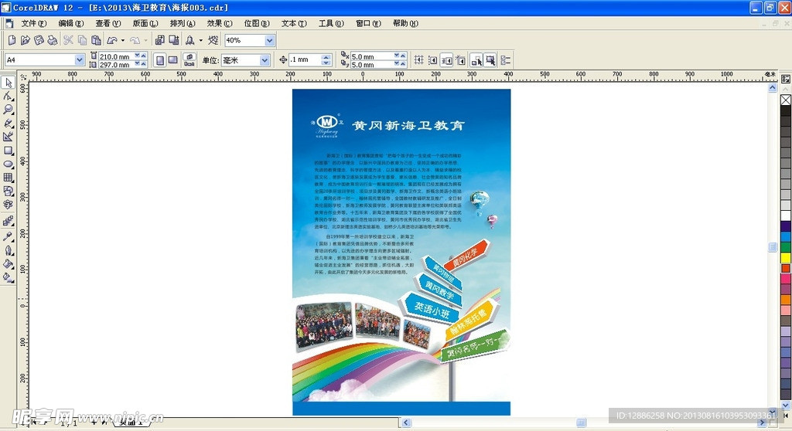Print the document via toolbar icon
This screenshot has height=431, width=792.
53,40
